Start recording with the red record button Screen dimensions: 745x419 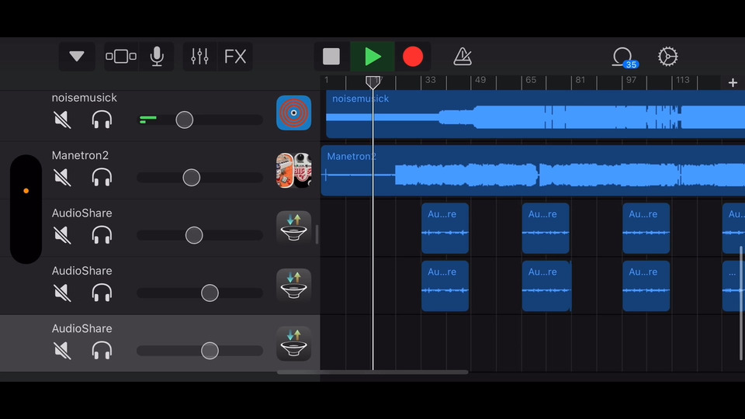tap(413, 57)
